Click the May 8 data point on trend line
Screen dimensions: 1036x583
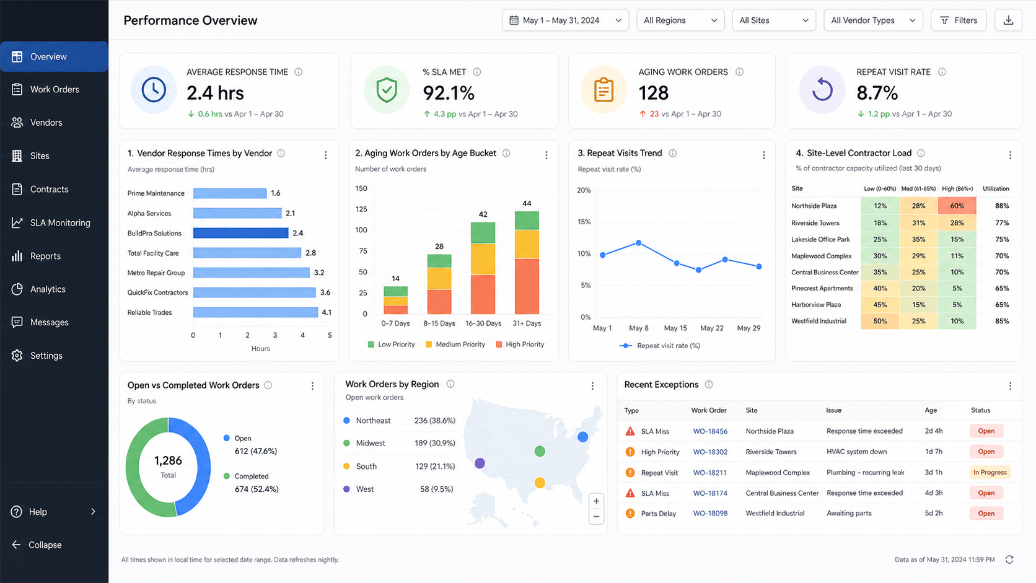(639, 243)
